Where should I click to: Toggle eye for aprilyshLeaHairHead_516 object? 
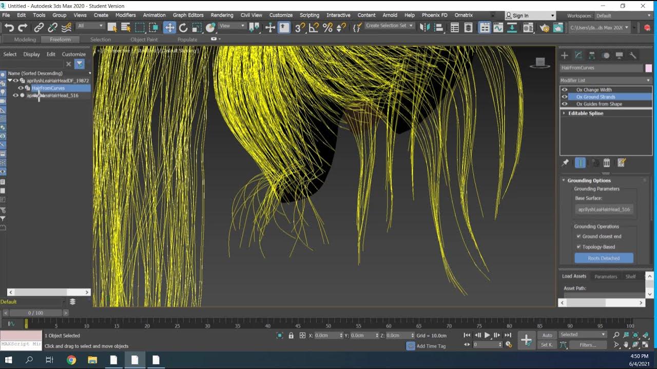(15, 95)
